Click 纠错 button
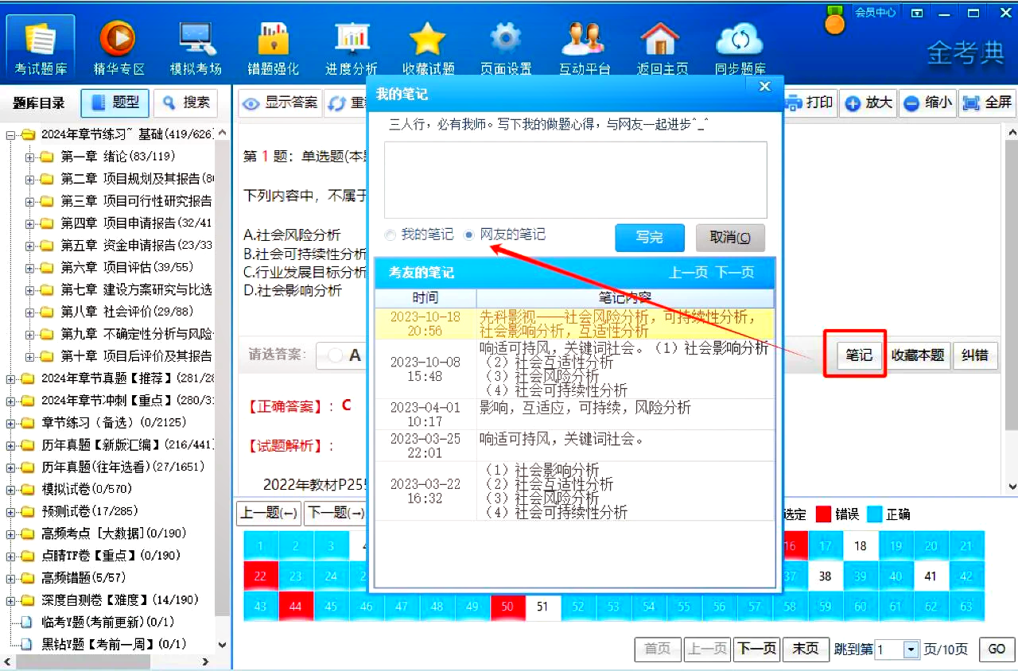 click(x=975, y=355)
